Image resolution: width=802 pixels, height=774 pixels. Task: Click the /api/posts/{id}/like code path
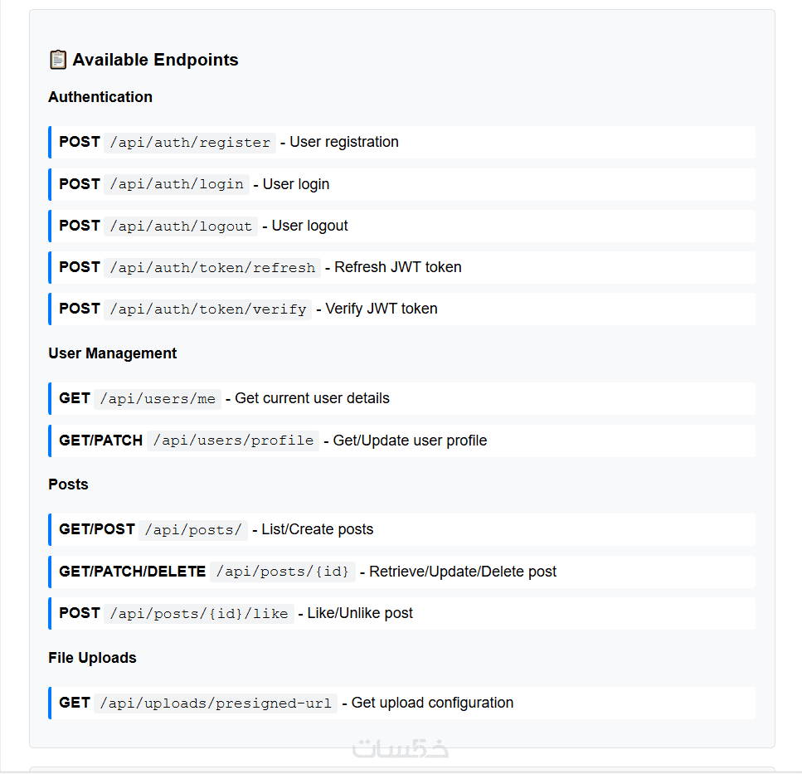click(x=199, y=614)
